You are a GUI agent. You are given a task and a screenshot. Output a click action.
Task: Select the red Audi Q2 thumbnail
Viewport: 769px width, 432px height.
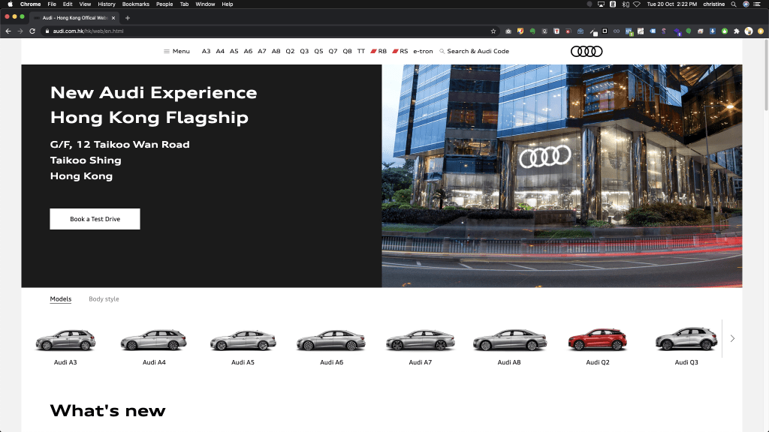pos(598,340)
